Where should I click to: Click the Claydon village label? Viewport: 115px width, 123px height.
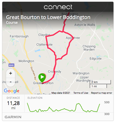pos(44,35)
